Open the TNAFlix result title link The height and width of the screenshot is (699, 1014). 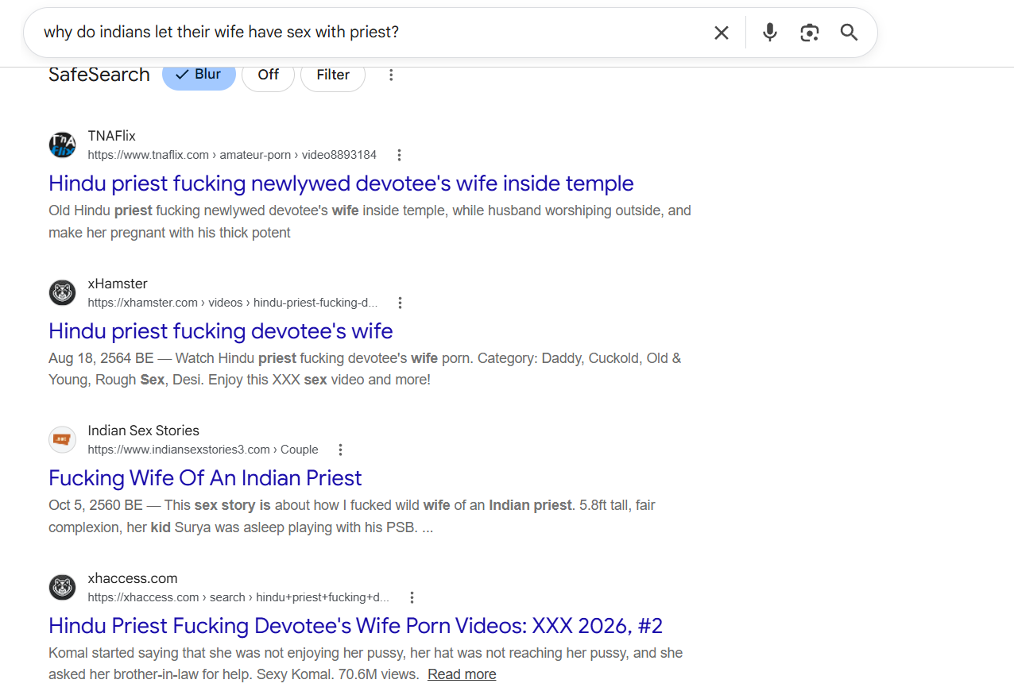(341, 183)
